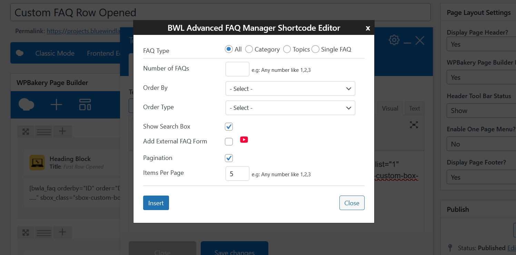This screenshot has width=516, height=255.
Task: Switch to Classic Mode
Action: pos(55,53)
